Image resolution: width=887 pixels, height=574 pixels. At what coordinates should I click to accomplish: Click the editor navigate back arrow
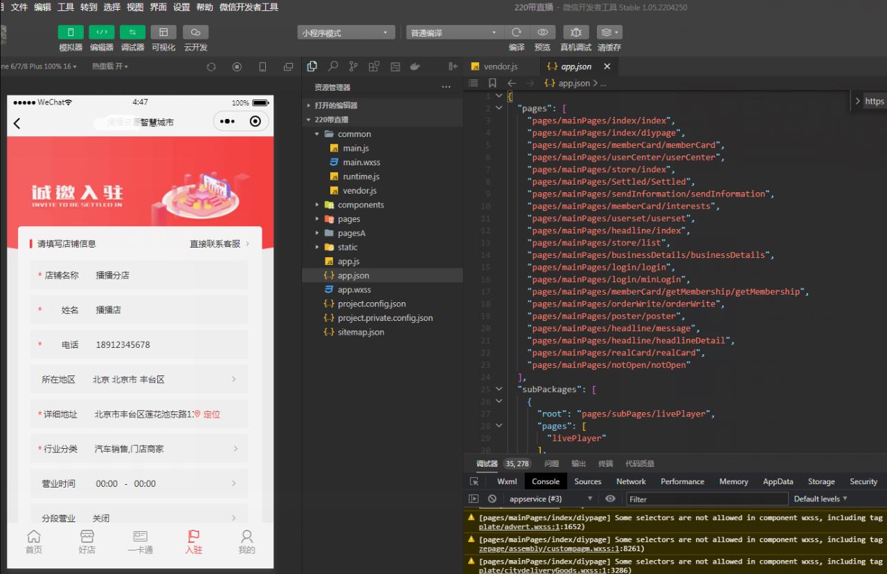512,83
